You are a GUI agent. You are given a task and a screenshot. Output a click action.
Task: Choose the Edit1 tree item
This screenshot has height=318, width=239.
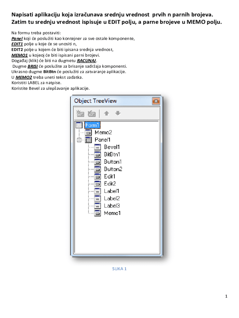[110, 176]
